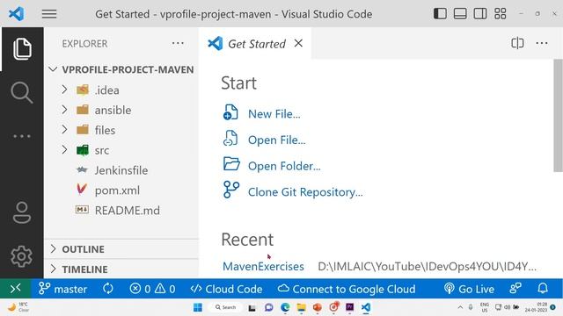
Task: Open the weather widget on taskbar
Action: pos(18,307)
